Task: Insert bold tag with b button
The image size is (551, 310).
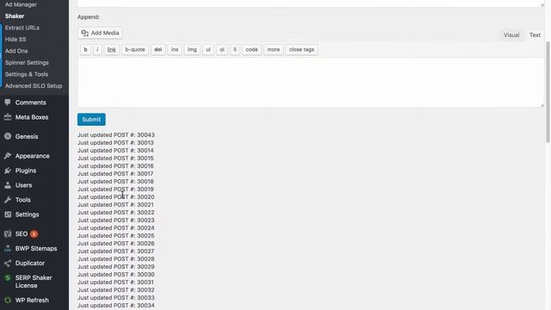Action: click(x=85, y=50)
